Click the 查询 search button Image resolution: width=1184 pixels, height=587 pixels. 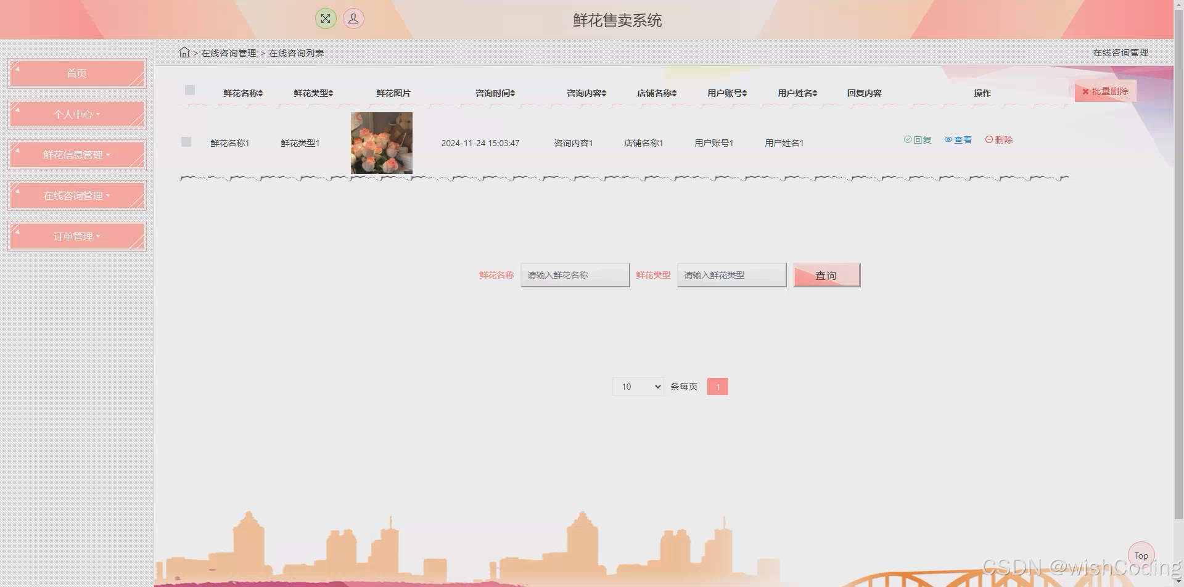tap(826, 275)
